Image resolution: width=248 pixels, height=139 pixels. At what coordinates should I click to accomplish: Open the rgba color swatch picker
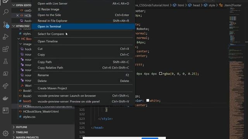click(160, 73)
